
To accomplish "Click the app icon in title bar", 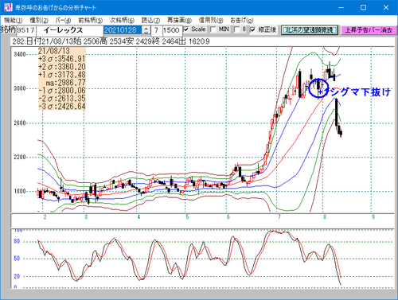I will coord(8,7).
